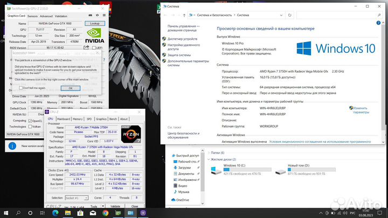The width and height of the screenshot is (388, 218).
Task: Click the BIOS version share/export icon
Action: (x=86, y=47)
